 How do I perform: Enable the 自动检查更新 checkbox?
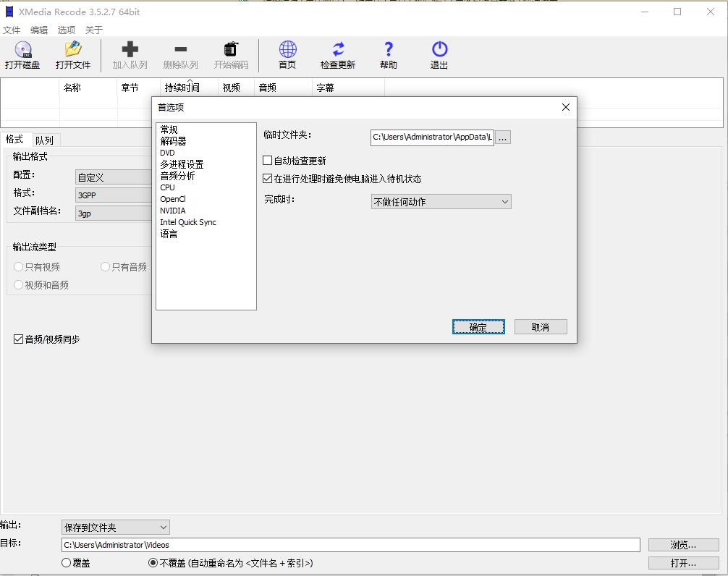tap(268, 161)
